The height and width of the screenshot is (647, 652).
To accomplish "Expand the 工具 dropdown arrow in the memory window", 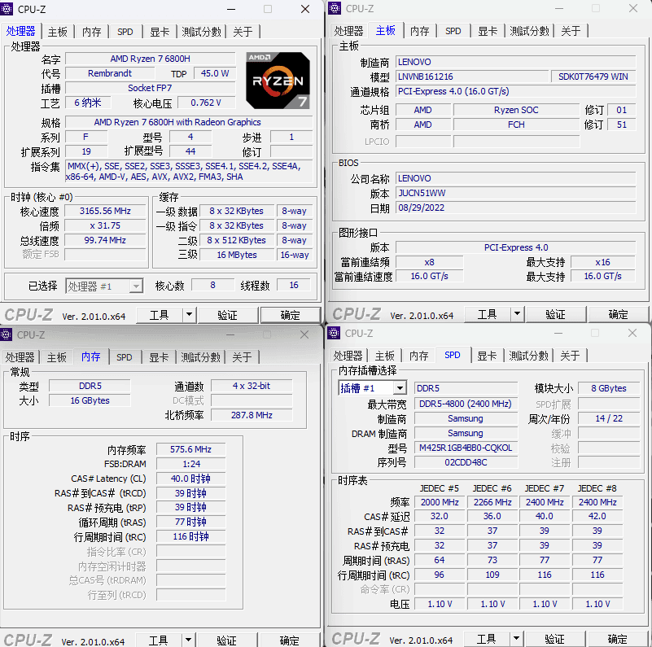I will [188, 640].
